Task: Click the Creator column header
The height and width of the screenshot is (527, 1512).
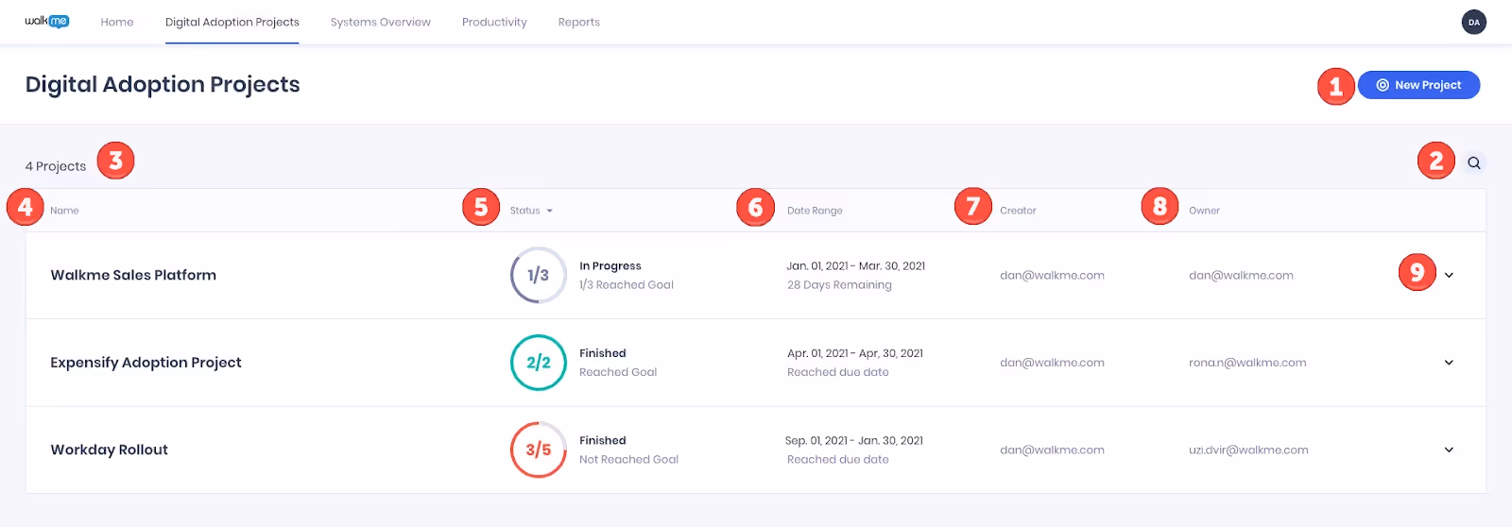Action: coord(1018,211)
